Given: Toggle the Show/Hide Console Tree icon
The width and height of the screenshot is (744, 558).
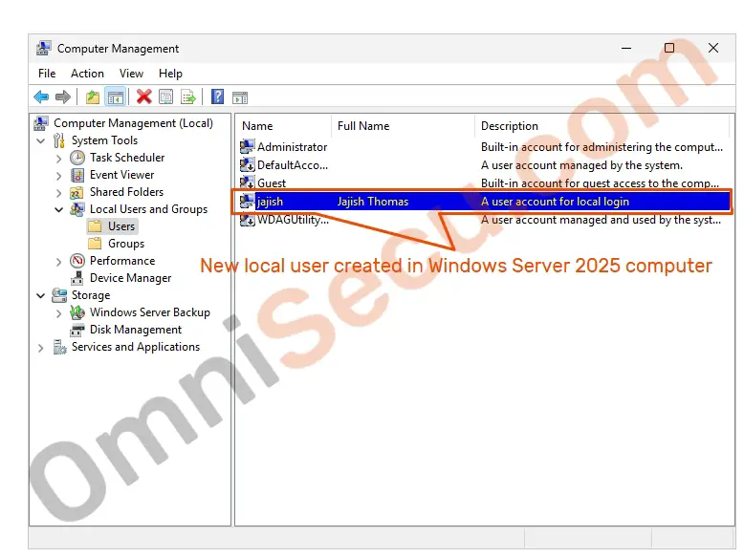Looking at the screenshot, I should coord(116,97).
